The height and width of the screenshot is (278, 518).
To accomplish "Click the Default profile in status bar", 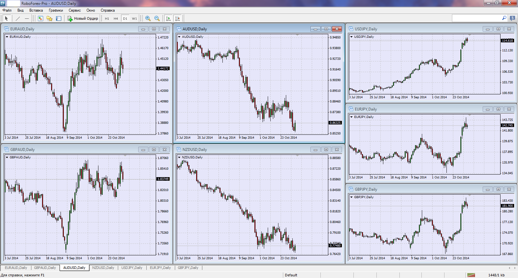I will (291, 275).
